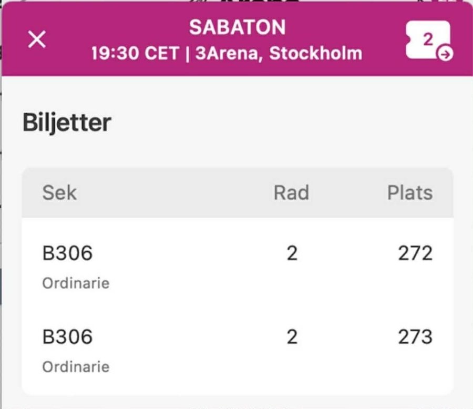Select the Plats column header
473x409 pixels.
pos(410,192)
